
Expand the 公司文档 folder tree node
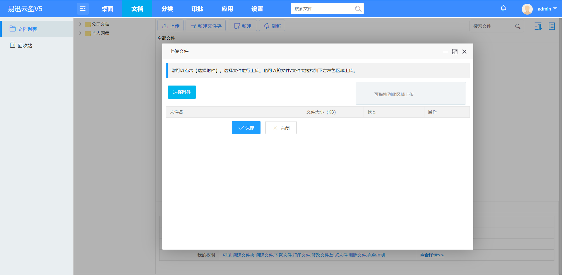(x=80, y=24)
